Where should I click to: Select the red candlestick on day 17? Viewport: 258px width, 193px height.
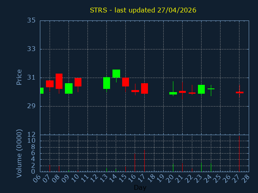(x=144, y=88)
